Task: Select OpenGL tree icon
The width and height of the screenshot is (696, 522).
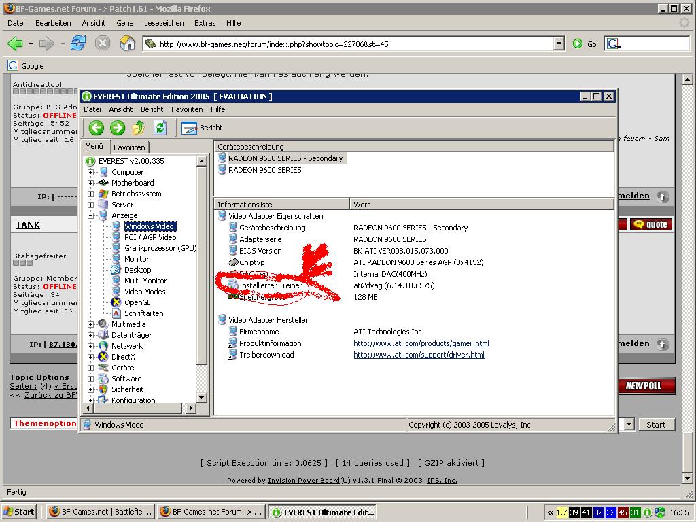Action: click(116, 302)
